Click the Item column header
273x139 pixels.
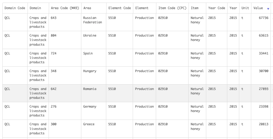pyautogui.click(x=195, y=8)
